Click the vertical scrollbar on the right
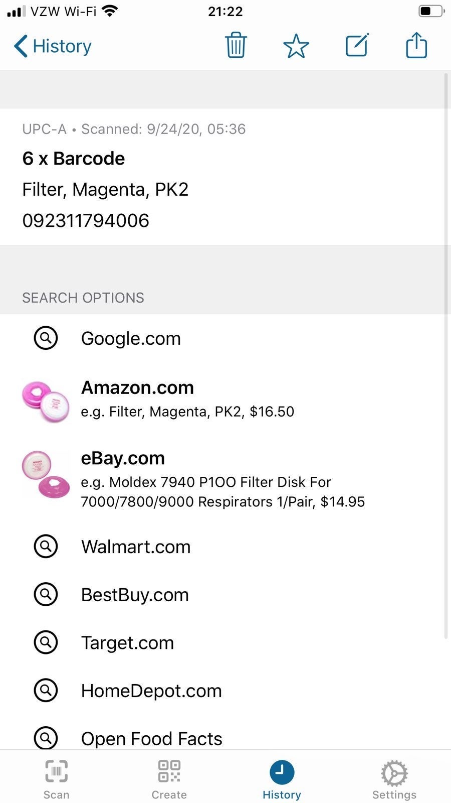 coord(446,356)
